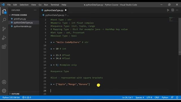Open editor More Actions ellipsis
Screen dimensions: 181x102
click(177, 10)
